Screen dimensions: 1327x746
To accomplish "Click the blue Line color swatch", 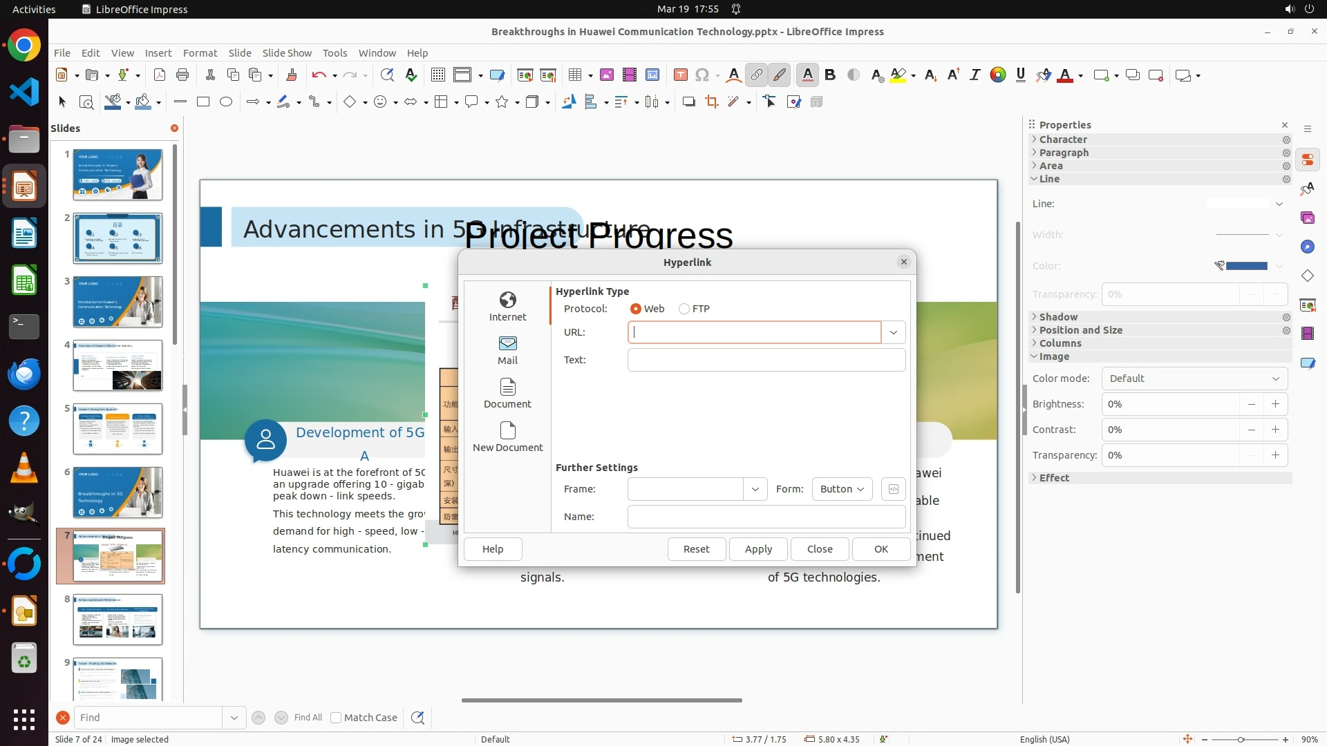I will point(1246,266).
